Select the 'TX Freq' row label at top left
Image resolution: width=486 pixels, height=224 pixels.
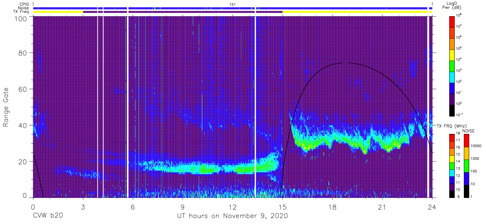point(21,12)
